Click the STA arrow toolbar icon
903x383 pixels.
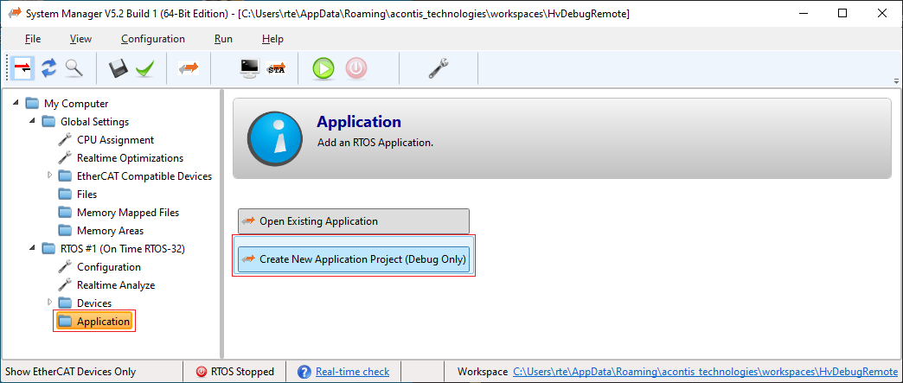tap(277, 69)
